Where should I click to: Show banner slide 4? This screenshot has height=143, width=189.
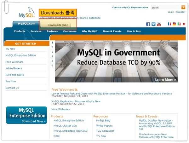tap(52, 56)
